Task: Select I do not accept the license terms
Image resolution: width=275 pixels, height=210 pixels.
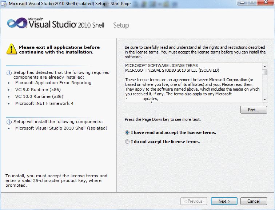Action: (127, 142)
